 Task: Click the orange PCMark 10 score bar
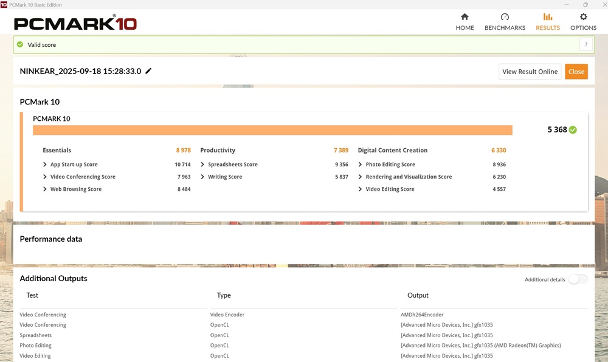tap(272, 130)
